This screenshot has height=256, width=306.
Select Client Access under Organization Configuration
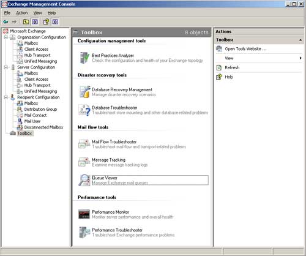coord(36,49)
